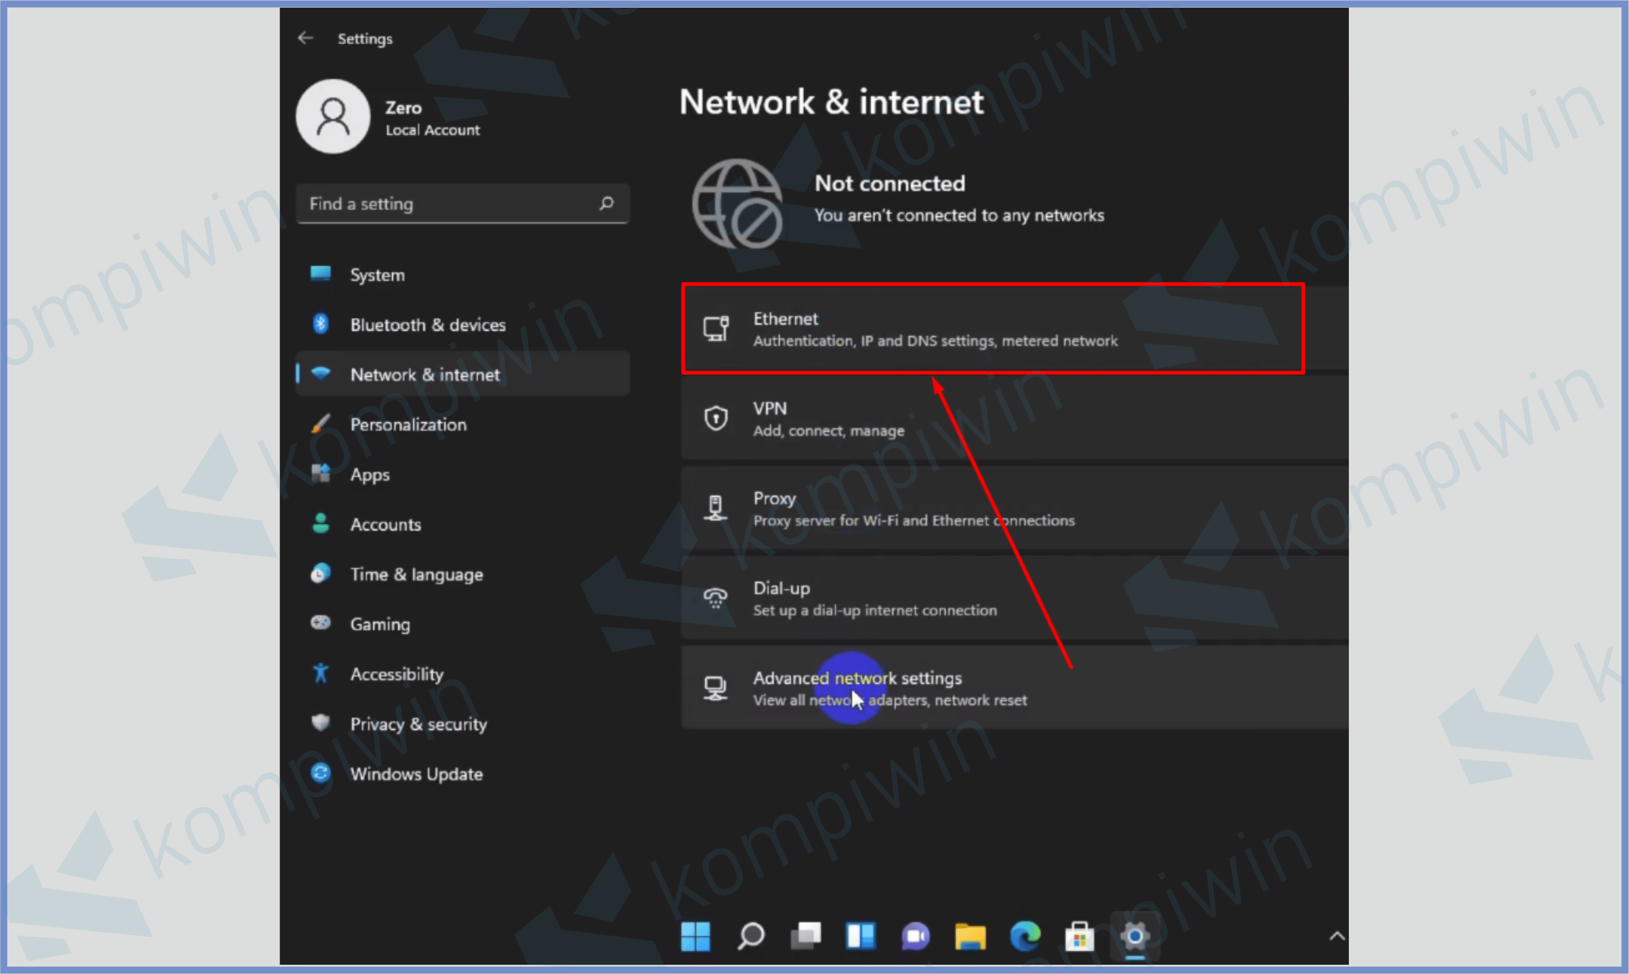The width and height of the screenshot is (1629, 974).
Task: Click the Privacy & security shield icon
Action: [320, 723]
